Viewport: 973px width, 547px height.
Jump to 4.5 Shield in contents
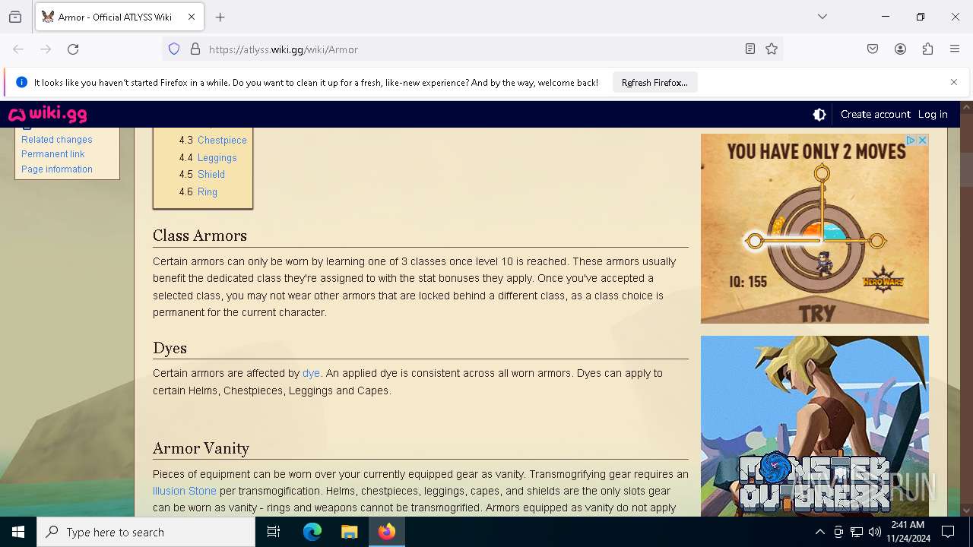click(211, 175)
